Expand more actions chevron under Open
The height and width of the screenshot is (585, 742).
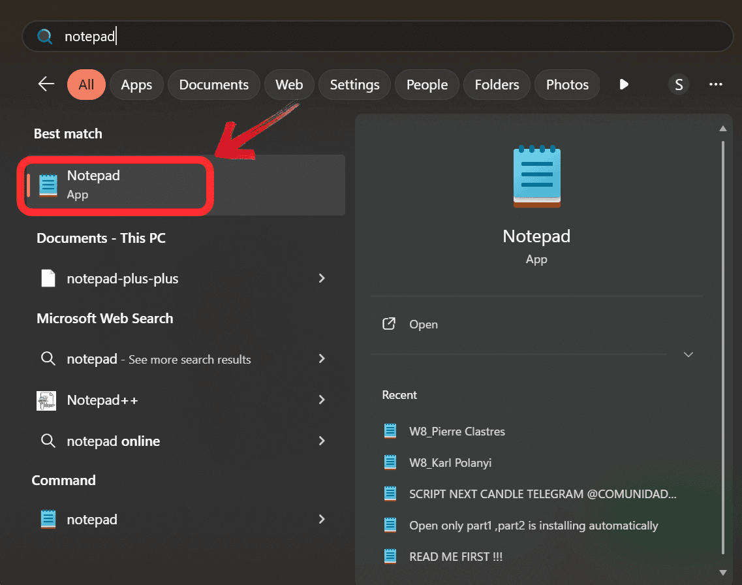[x=688, y=355]
